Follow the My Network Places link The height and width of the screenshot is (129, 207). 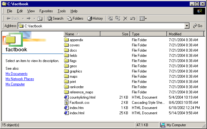click(20, 79)
